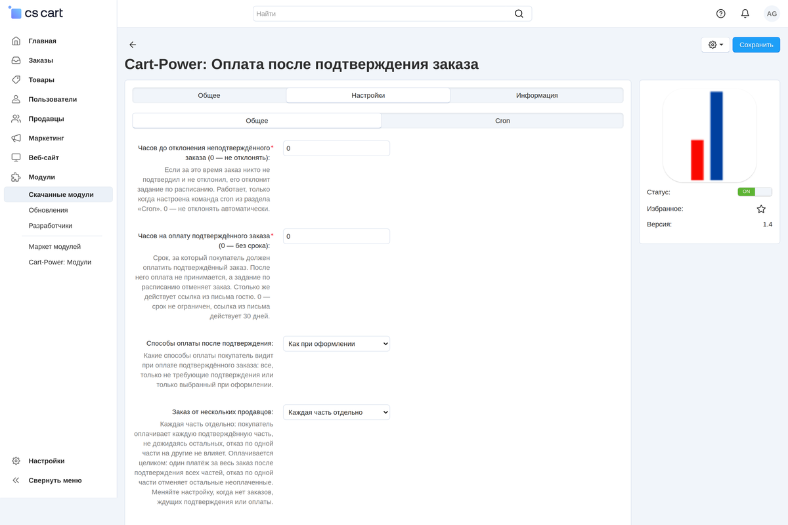Click the CS-Cart logo
The height and width of the screenshot is (525, 788).
pos(37,13)
